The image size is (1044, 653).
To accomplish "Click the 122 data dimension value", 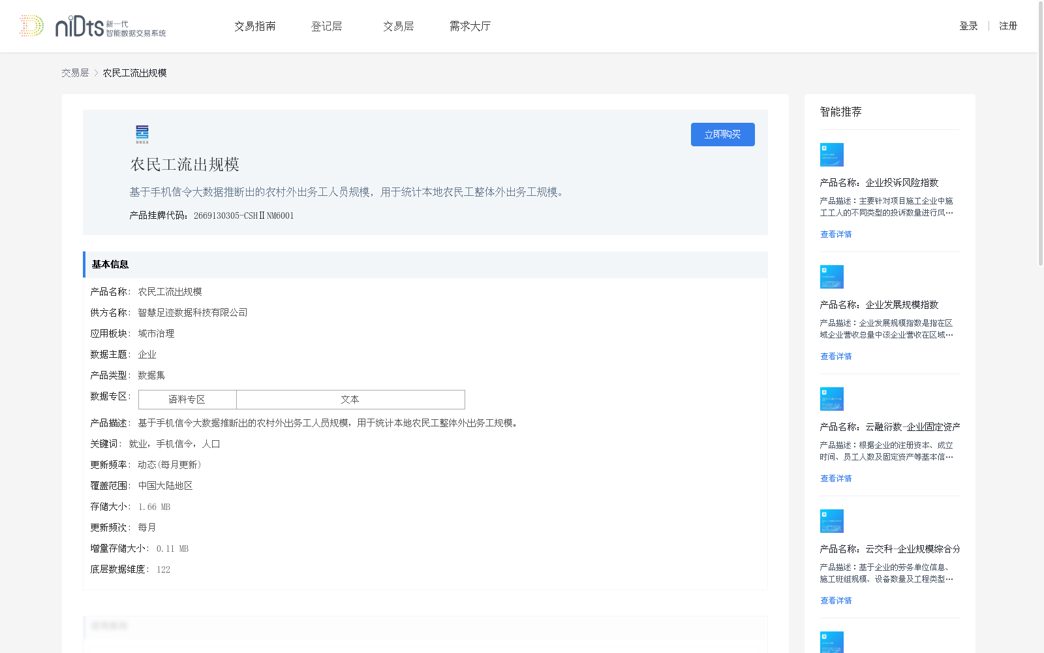I will coord(163,570).
